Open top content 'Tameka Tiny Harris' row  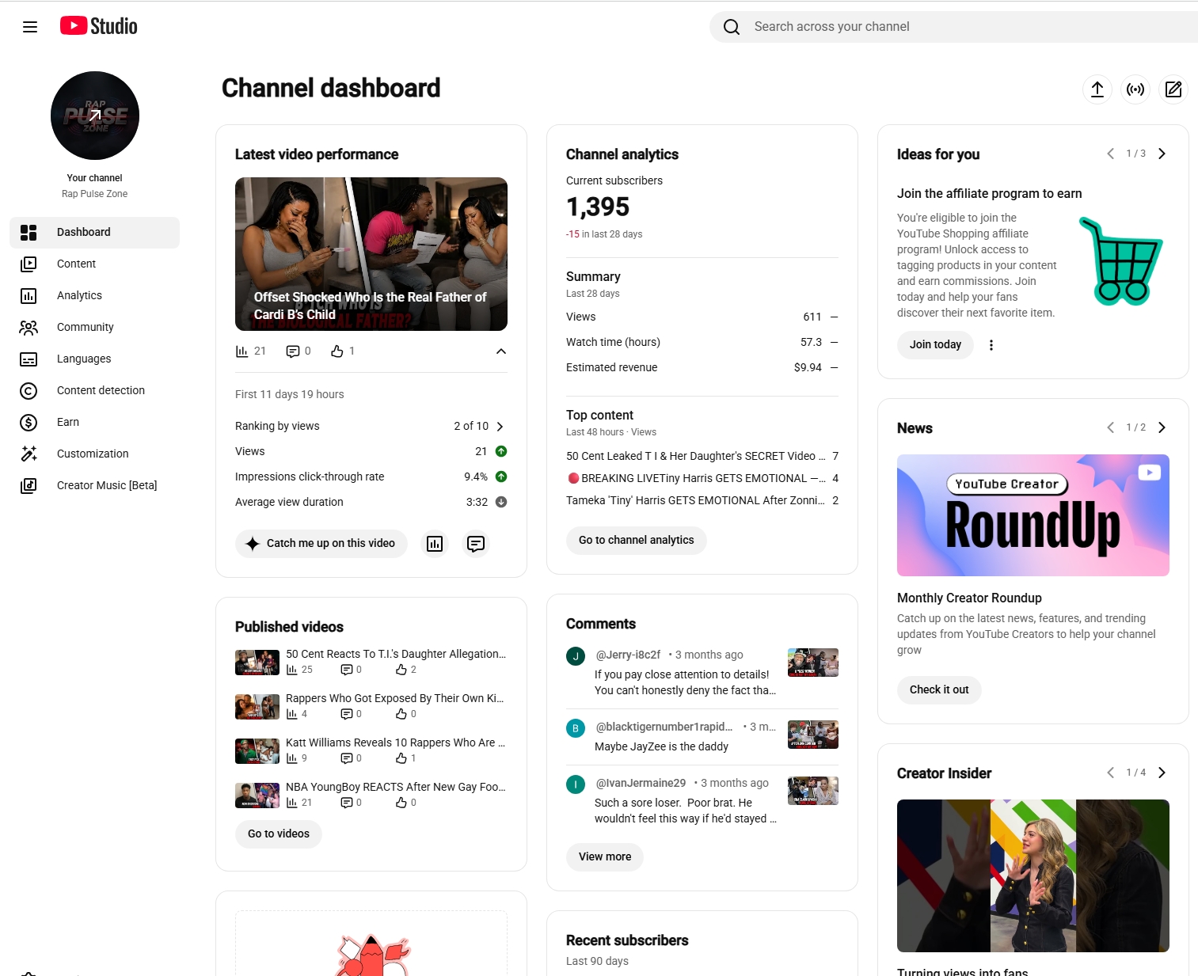pyautogui.click(x=702, y=501)
